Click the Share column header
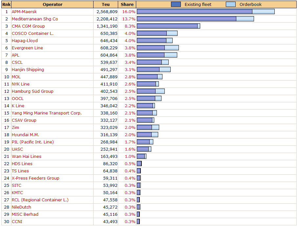Image resolution: width=298 pixels, height=227 pixels. (x=127, y=4)
